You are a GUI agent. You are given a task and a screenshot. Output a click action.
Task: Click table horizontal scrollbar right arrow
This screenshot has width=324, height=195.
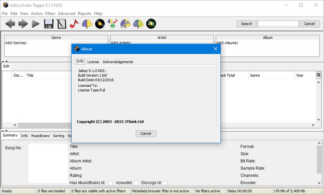[313, 125]
